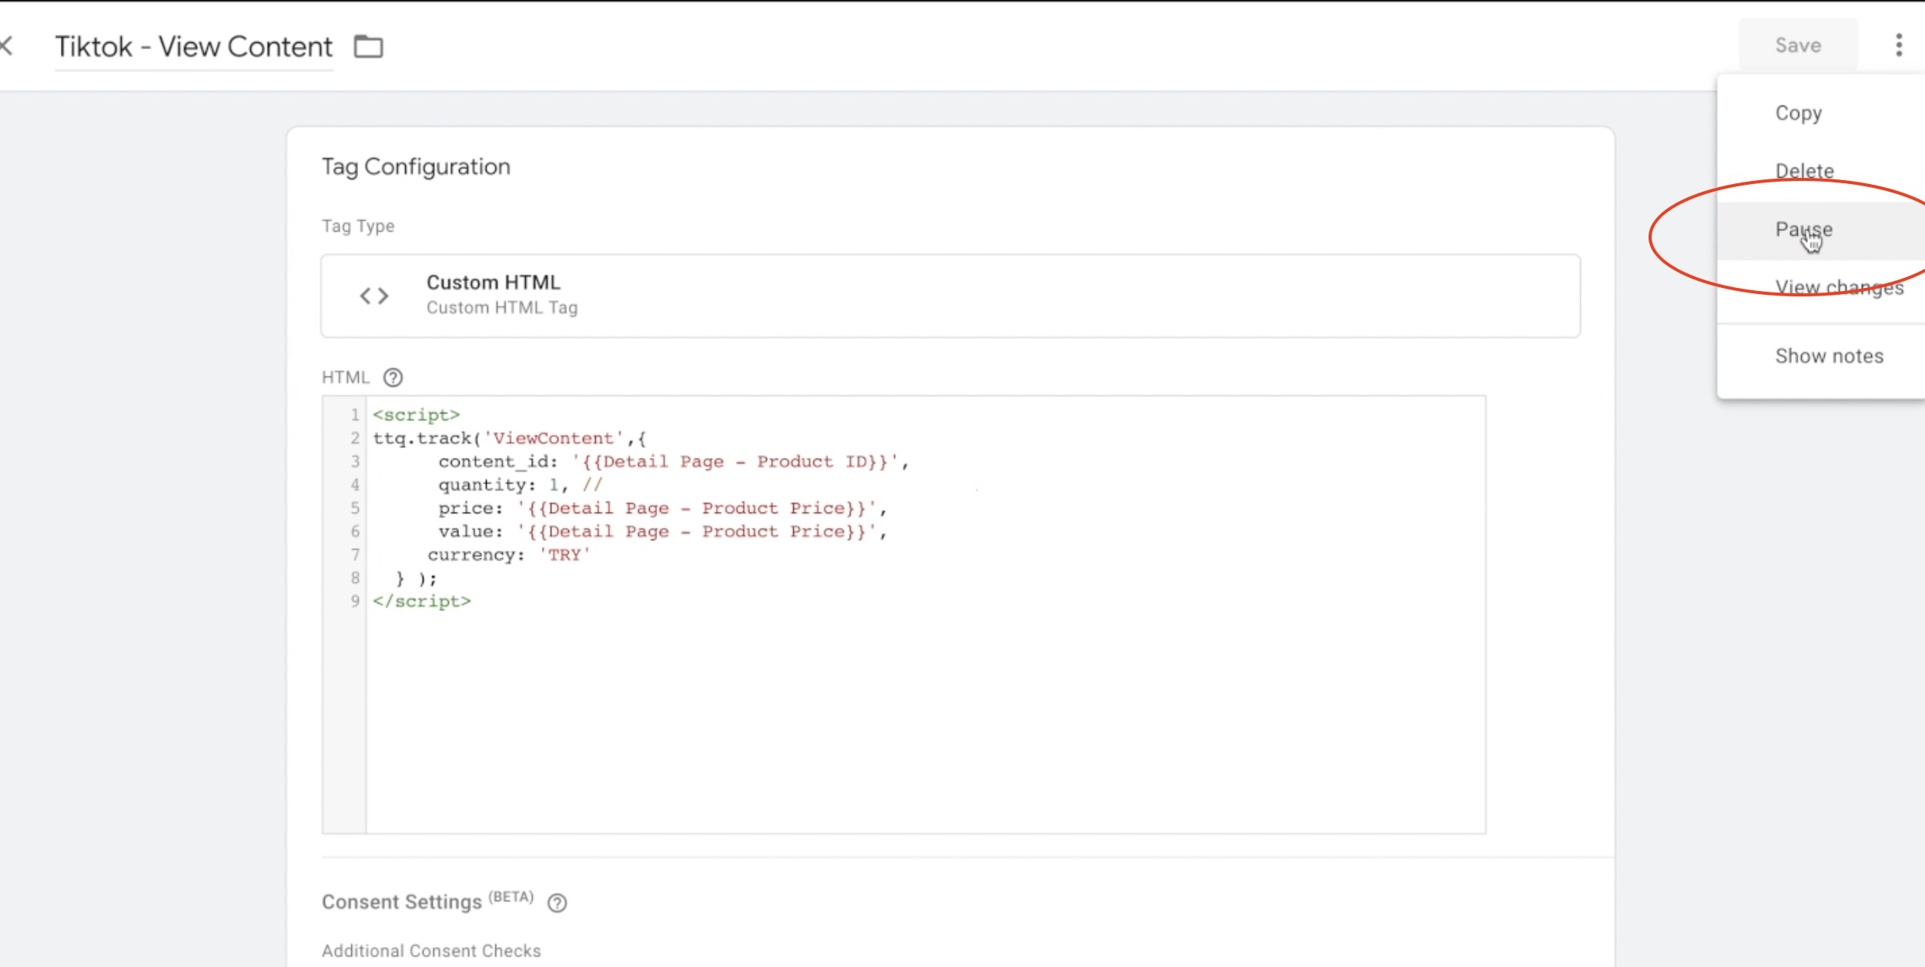Edit the tag name Tiktok - View Content
1925x967 pixels.
(193, 47)
